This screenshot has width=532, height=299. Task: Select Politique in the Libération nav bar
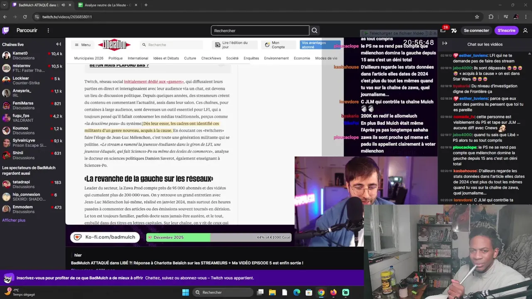pyautogui.click(x=116, y=58)
